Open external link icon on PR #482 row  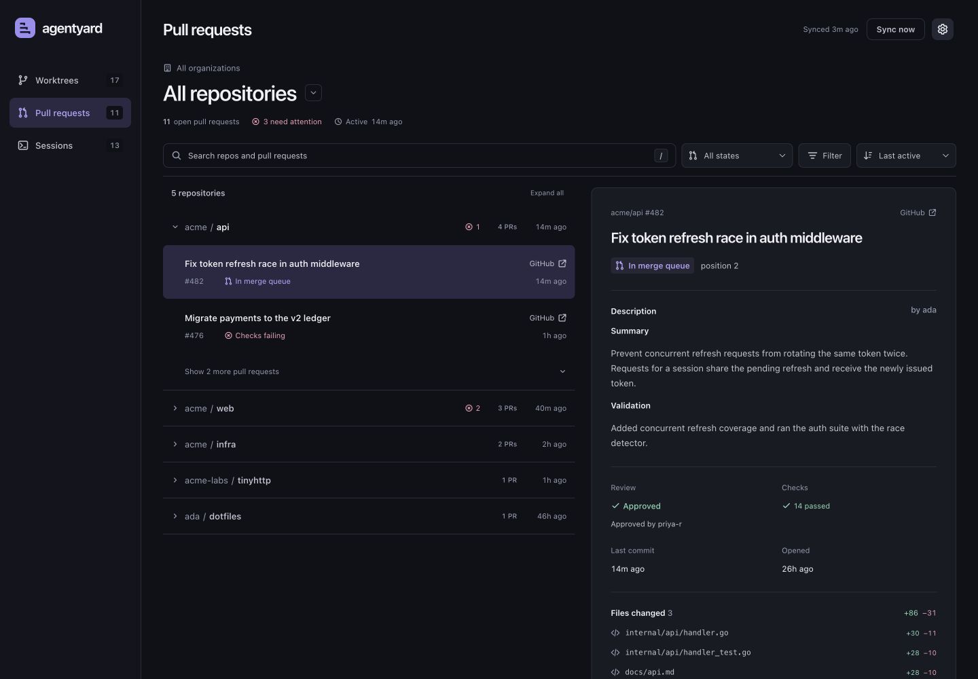pyautogui.click(x=562, y=263)
